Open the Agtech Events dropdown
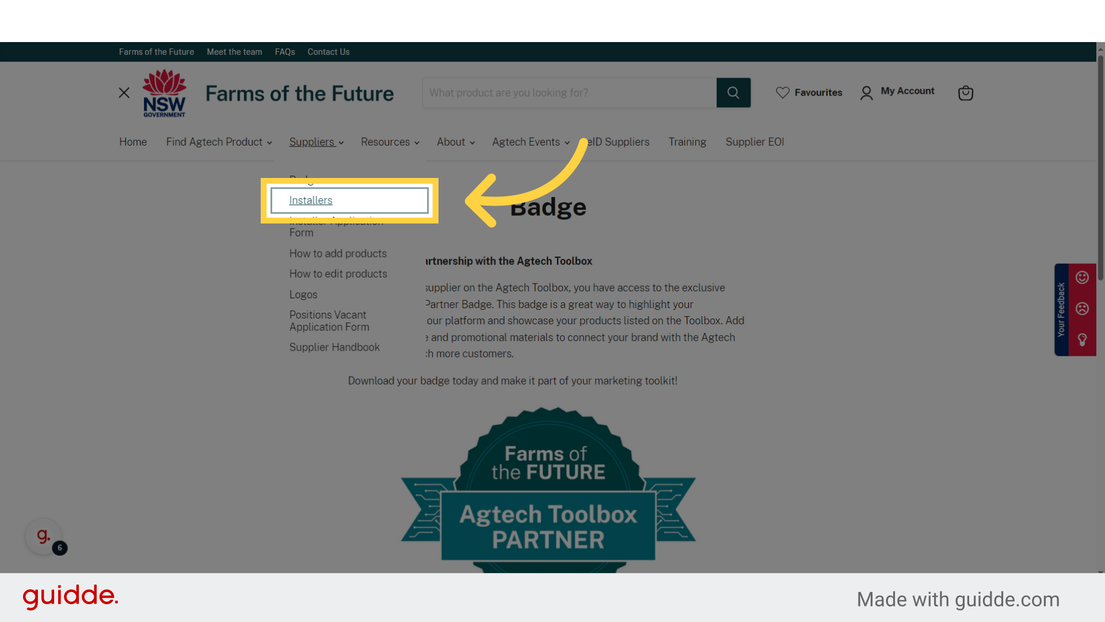Screen dimensions: 1105x622 coord(530,142)
